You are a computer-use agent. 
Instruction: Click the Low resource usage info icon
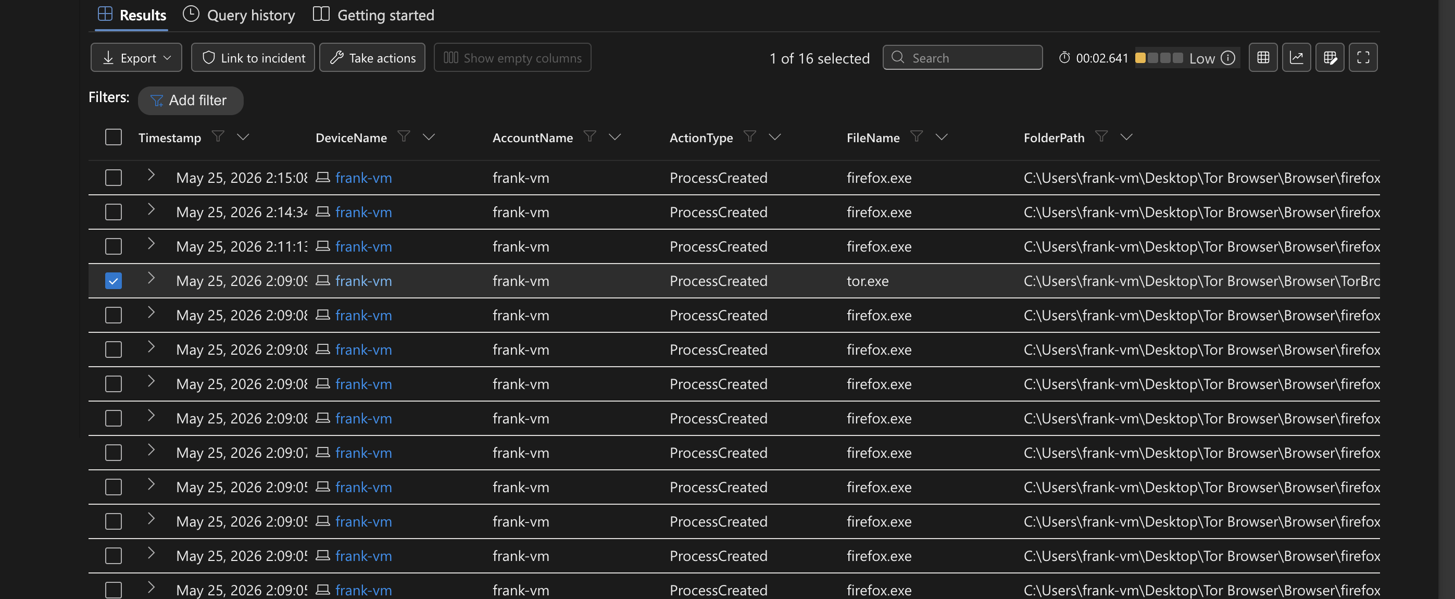(x=1228, y=58)
